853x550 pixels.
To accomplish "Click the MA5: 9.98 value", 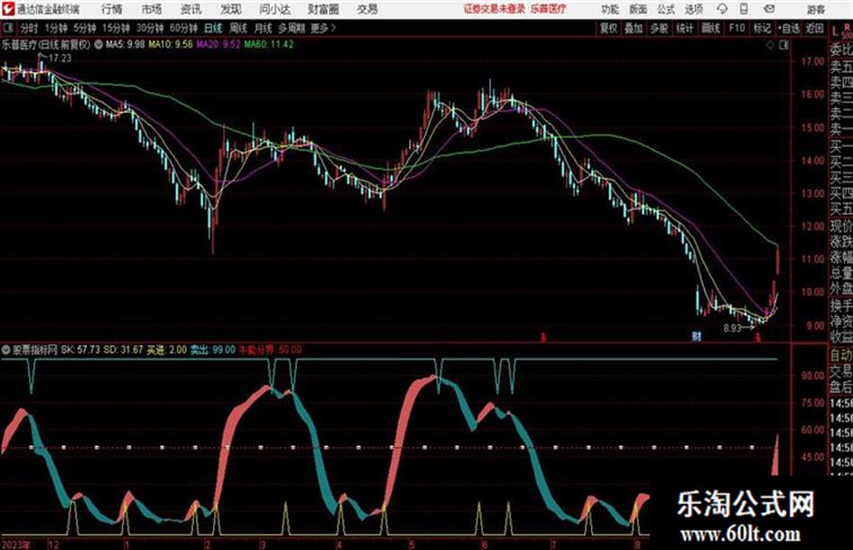I will (125, 44).
